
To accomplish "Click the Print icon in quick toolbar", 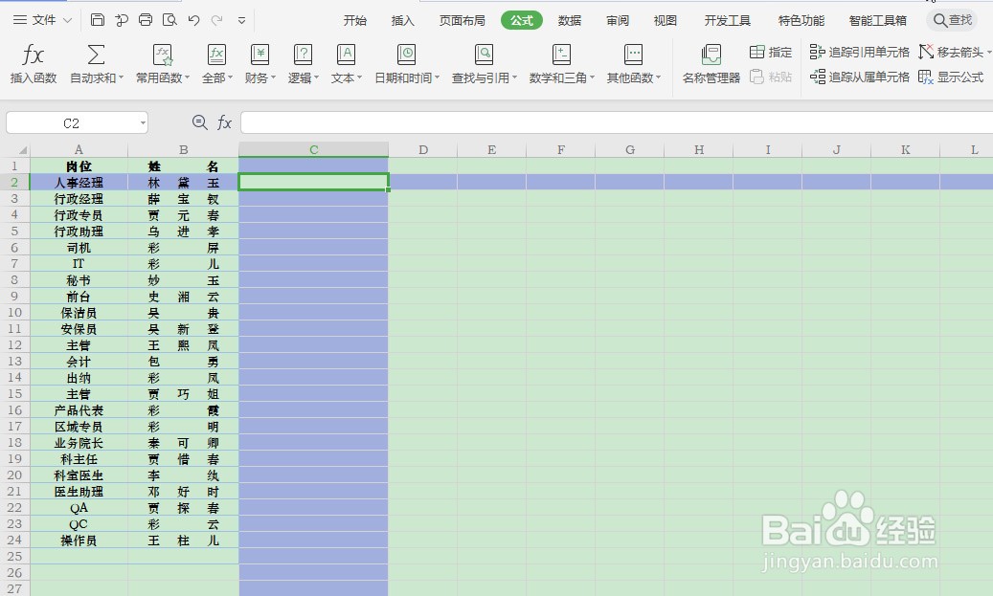I will coord(146,20).
